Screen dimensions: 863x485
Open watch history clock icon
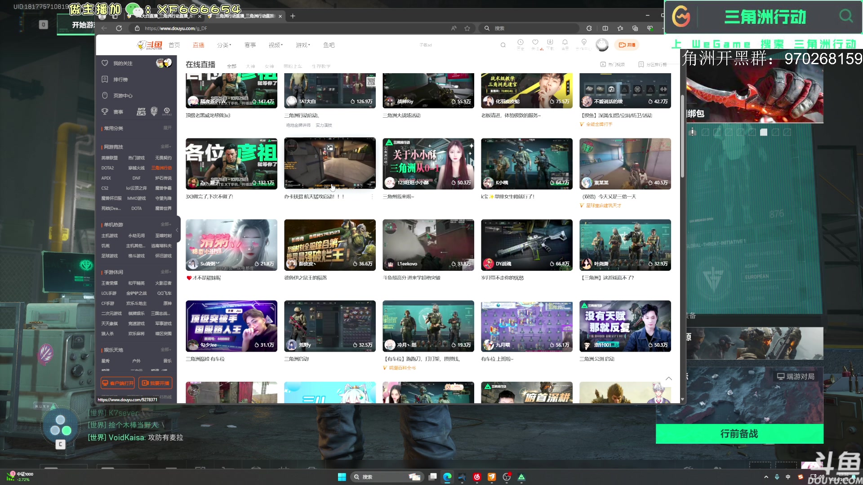click(520, 43)
